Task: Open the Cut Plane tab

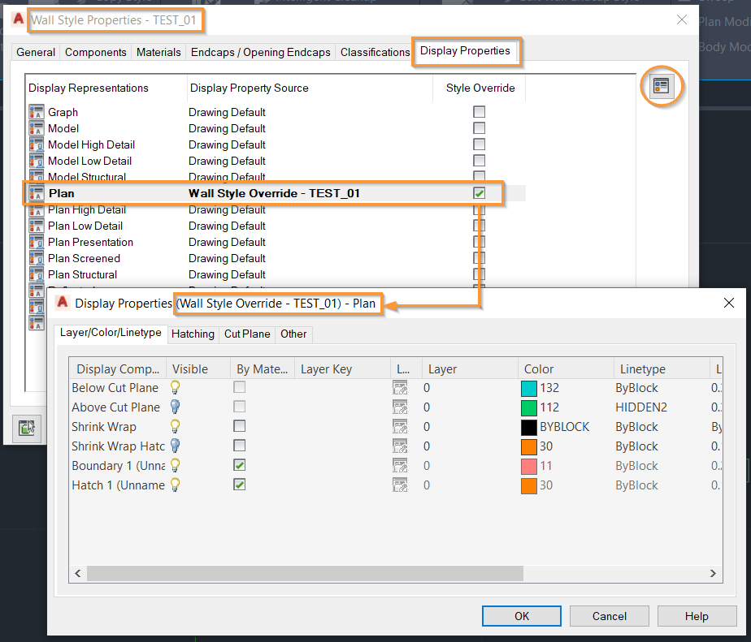Action: click(248, 334)
